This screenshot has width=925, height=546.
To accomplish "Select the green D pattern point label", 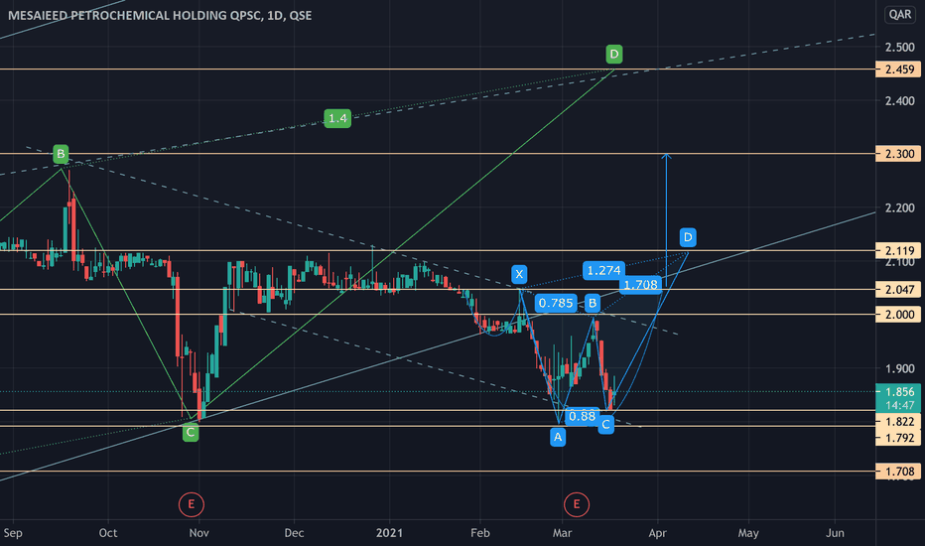I will (614, 55).
